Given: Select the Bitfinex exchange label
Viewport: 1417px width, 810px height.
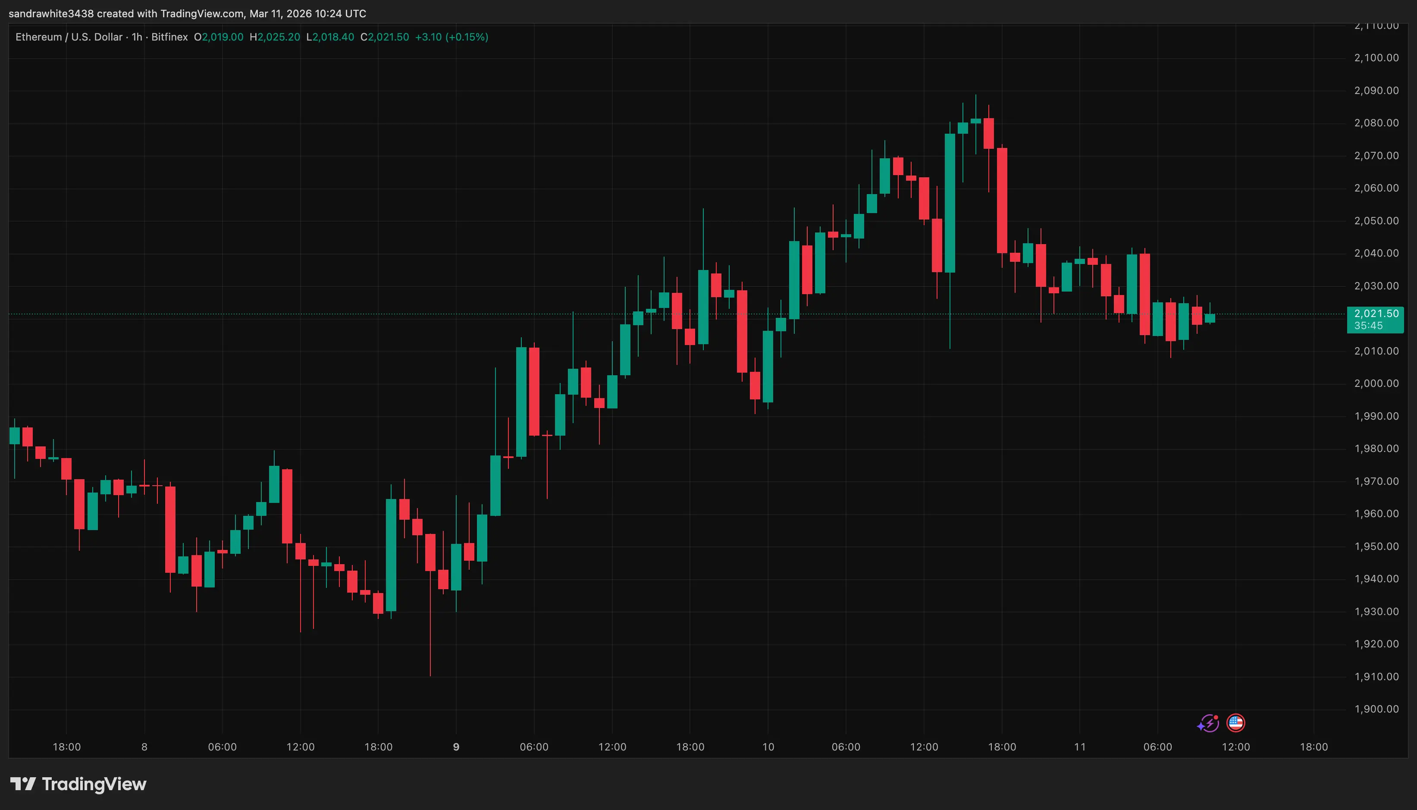Looking at the screenshot, I should click(169, 37).
